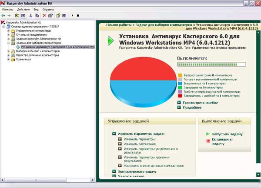Click the gray Готова к выполнению legend swatch
This screenshot has width=261, height=188.
[x=180, y=80]
